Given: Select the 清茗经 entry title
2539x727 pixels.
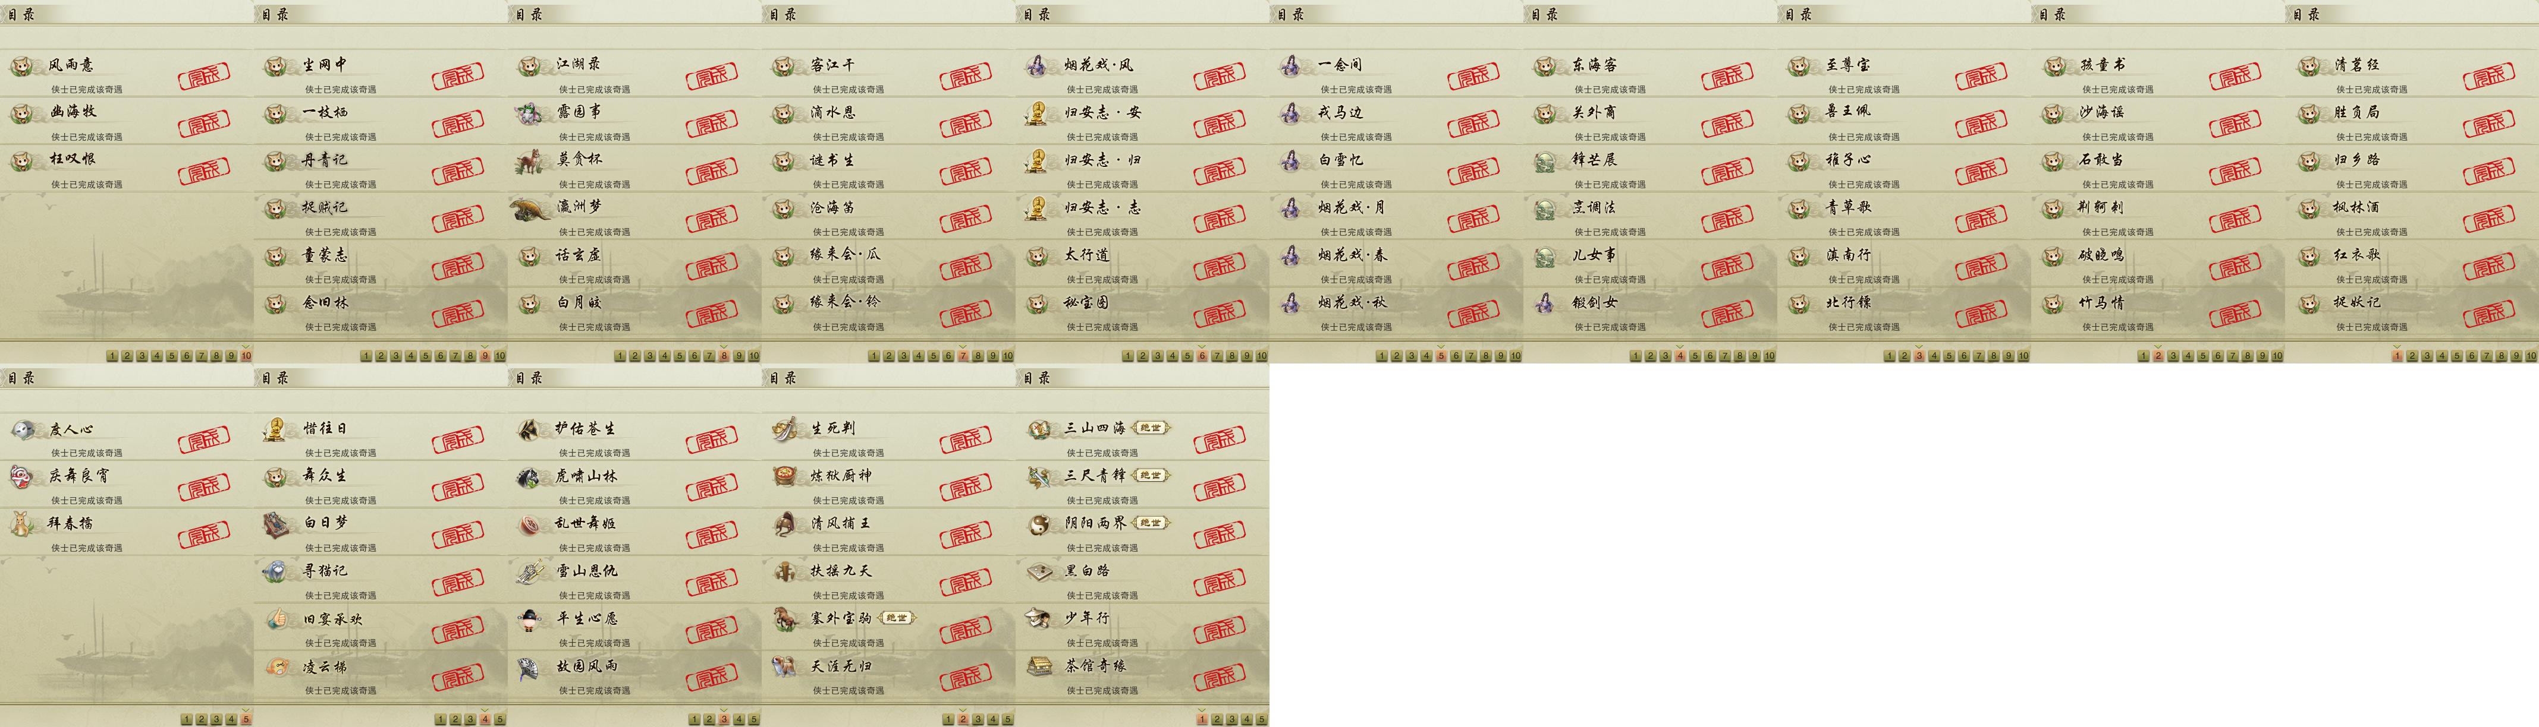Looking at the screenshot, I should [2356, 65].
